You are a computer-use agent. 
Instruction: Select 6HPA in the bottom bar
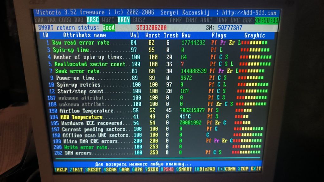137,169
